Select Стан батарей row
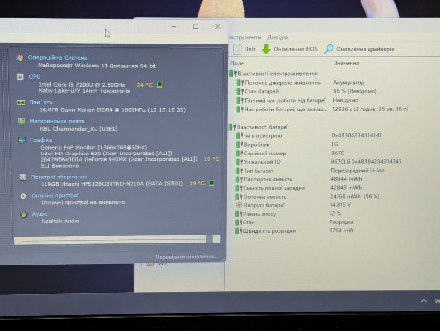The image size is (440, 331). tap(306, 91)
